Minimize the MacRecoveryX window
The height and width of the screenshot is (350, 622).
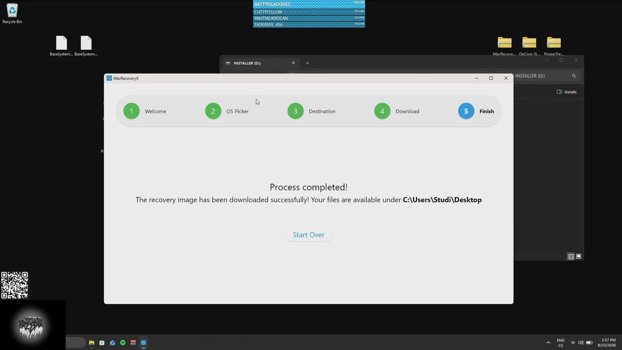pyautogui.click(x=476, y=78)
